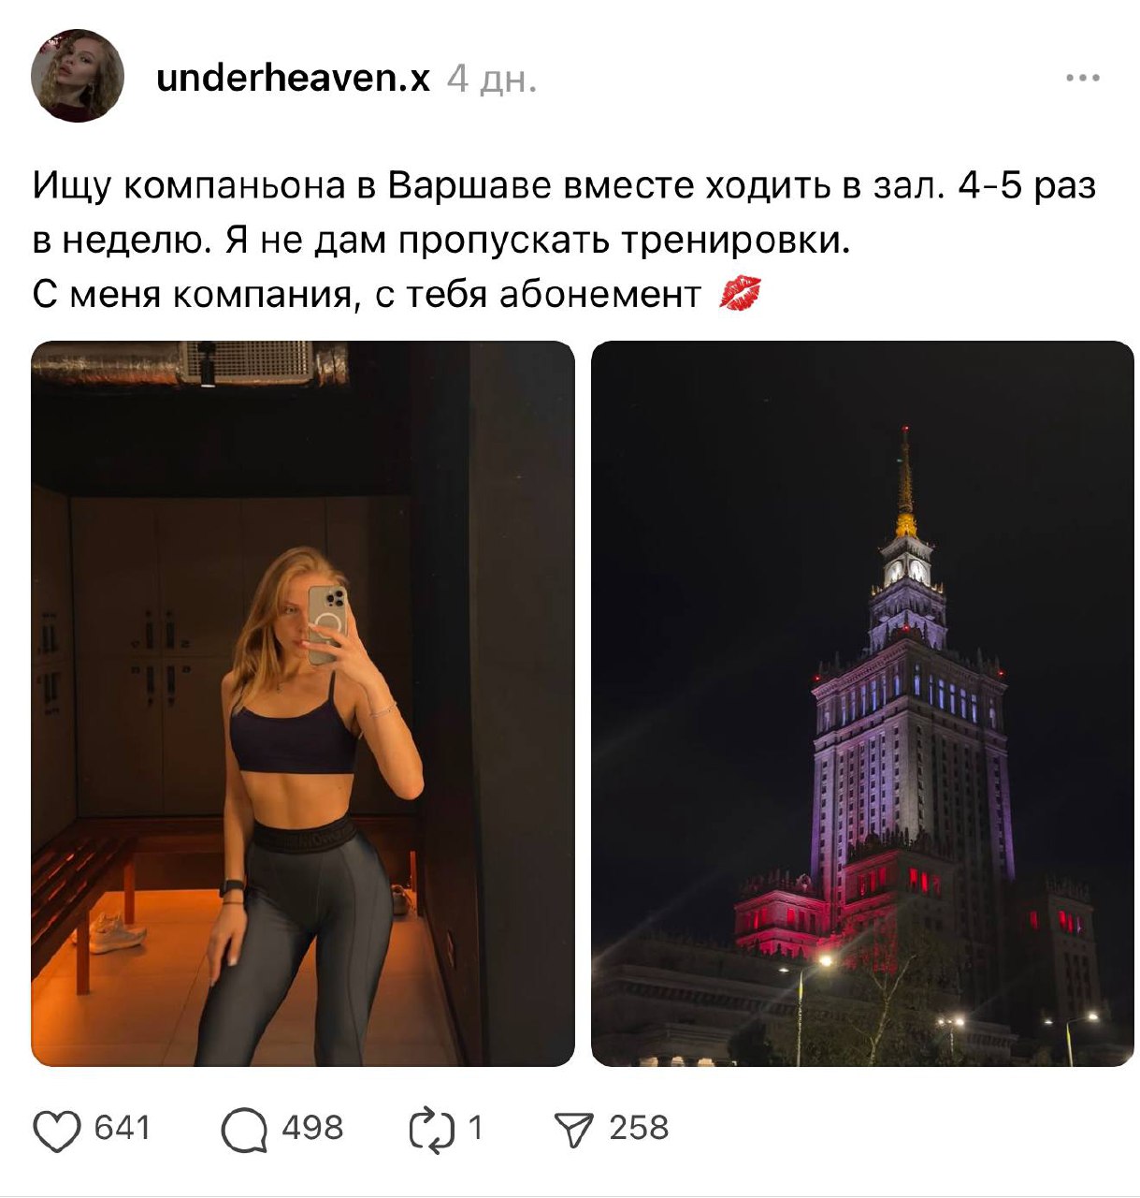Tap the kiss mark emoji in the post
This screenshot has width=1140, height=1198.
click(x=740, y=294)
